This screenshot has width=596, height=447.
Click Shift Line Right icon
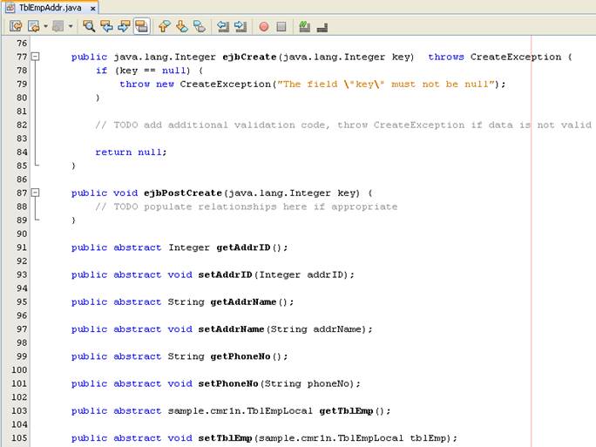point(240,26)
